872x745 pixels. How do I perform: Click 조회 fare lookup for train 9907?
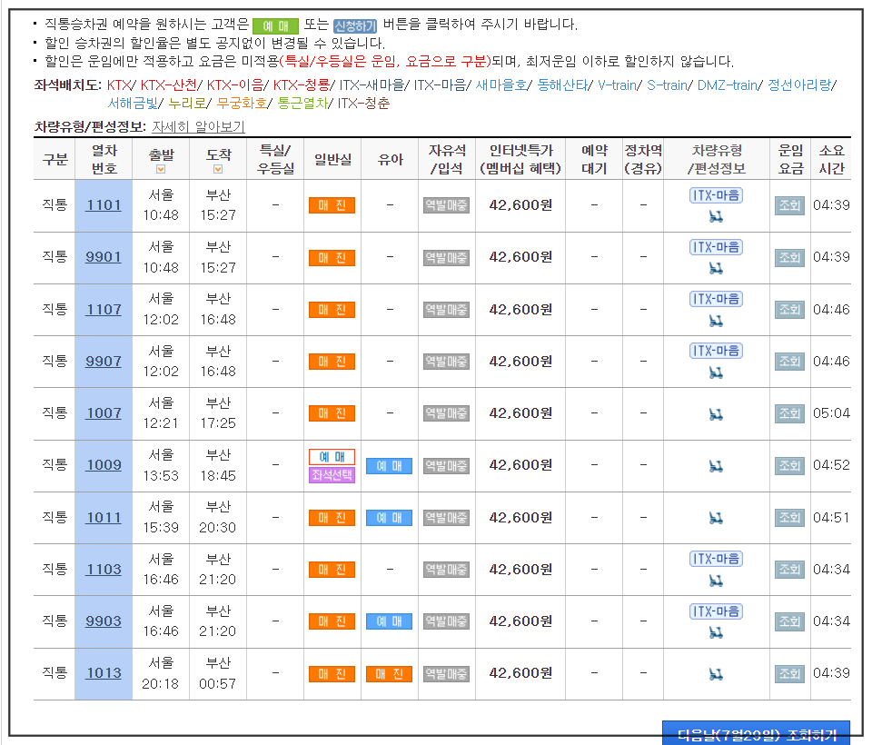(789, 362)
